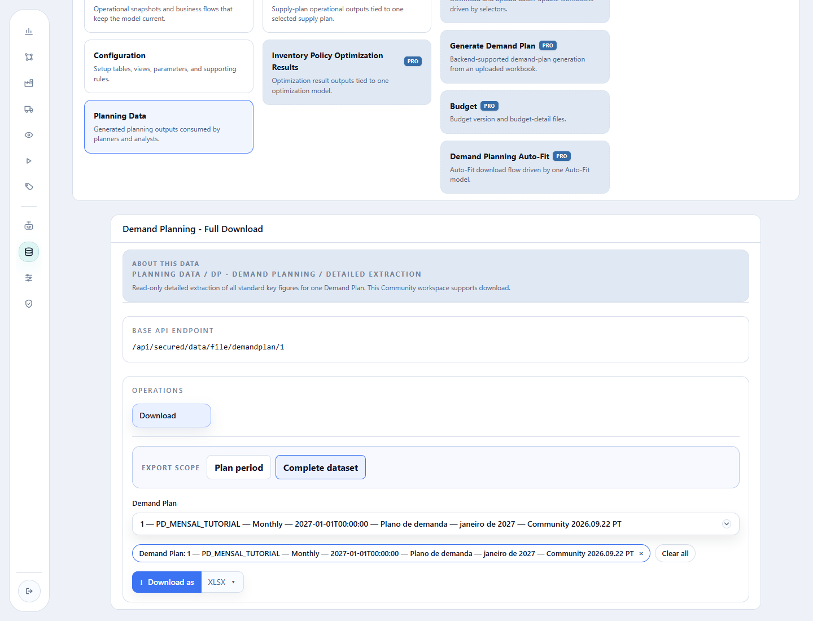
Task: Select the Planning Data card
Action: (169, 126)
